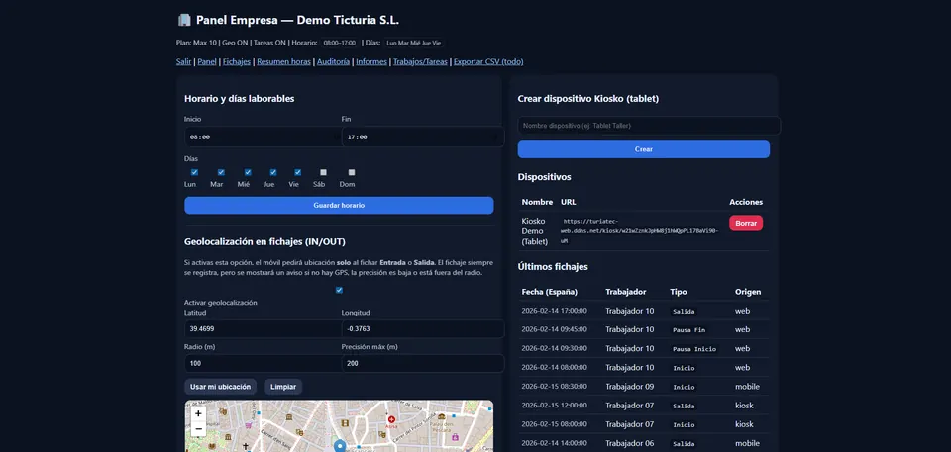This screenshot has width=951, height=452.
Task: Click Trabajador 07 in the 12:00:00 row
Action: [630, 406]
